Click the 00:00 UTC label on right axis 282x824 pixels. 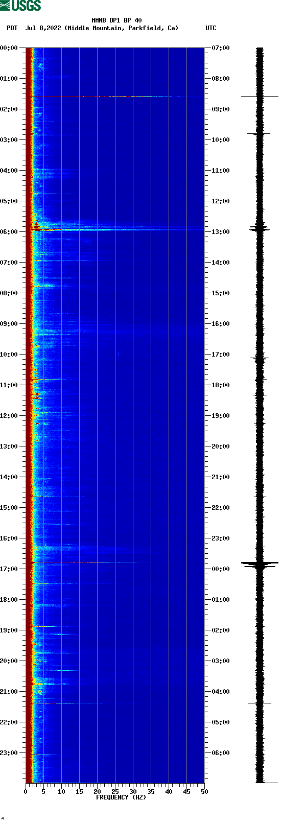(x=221, y=569)
